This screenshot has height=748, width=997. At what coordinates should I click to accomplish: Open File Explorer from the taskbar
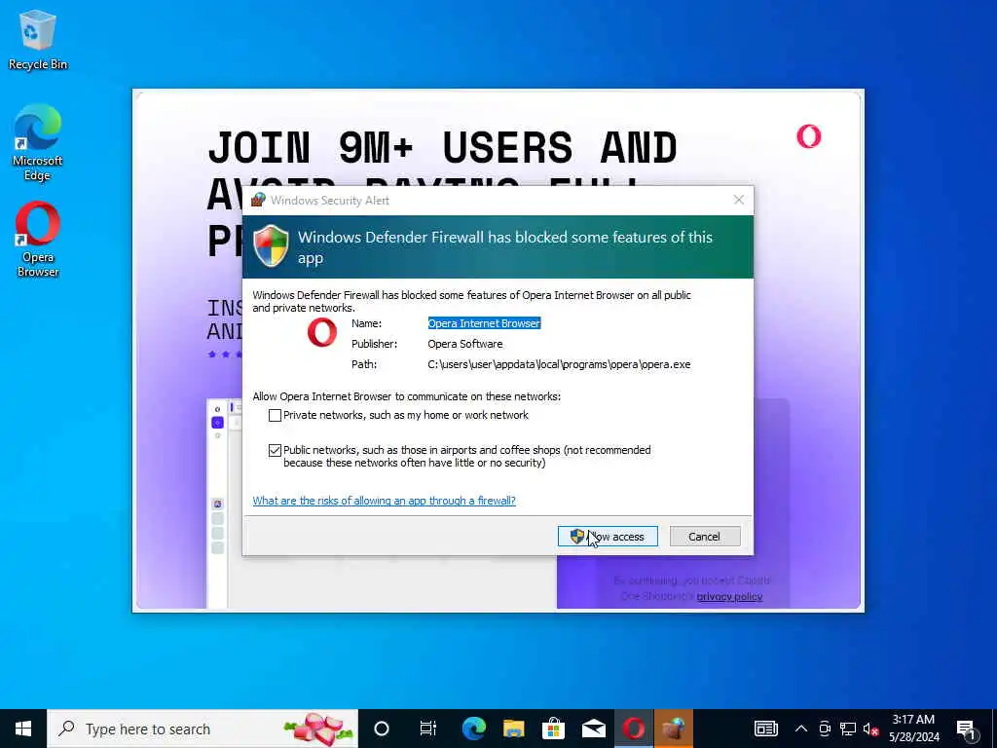514,729
